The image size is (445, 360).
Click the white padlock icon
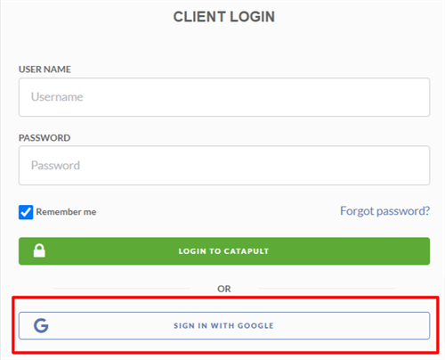(39, 250)
